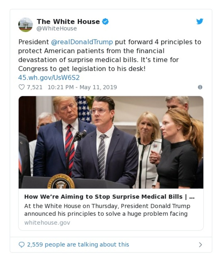Open the 10:21 PM May 11, 2019 timestamp
Screen dimensions: 222x266
point(82,87)
